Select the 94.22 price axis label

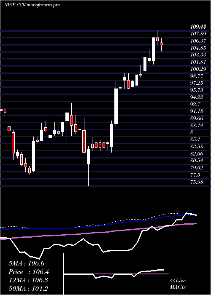click(196, 97)
